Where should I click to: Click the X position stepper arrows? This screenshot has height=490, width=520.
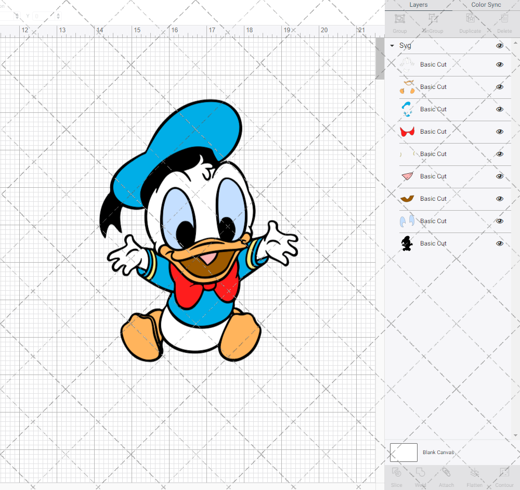[x=17, y=16]
